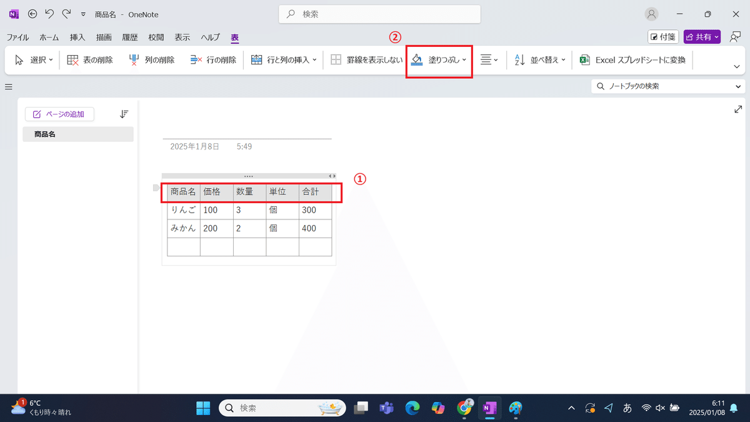Switch to the 履歴 tab
750x422 pixels.
click(x=130, y=38)
